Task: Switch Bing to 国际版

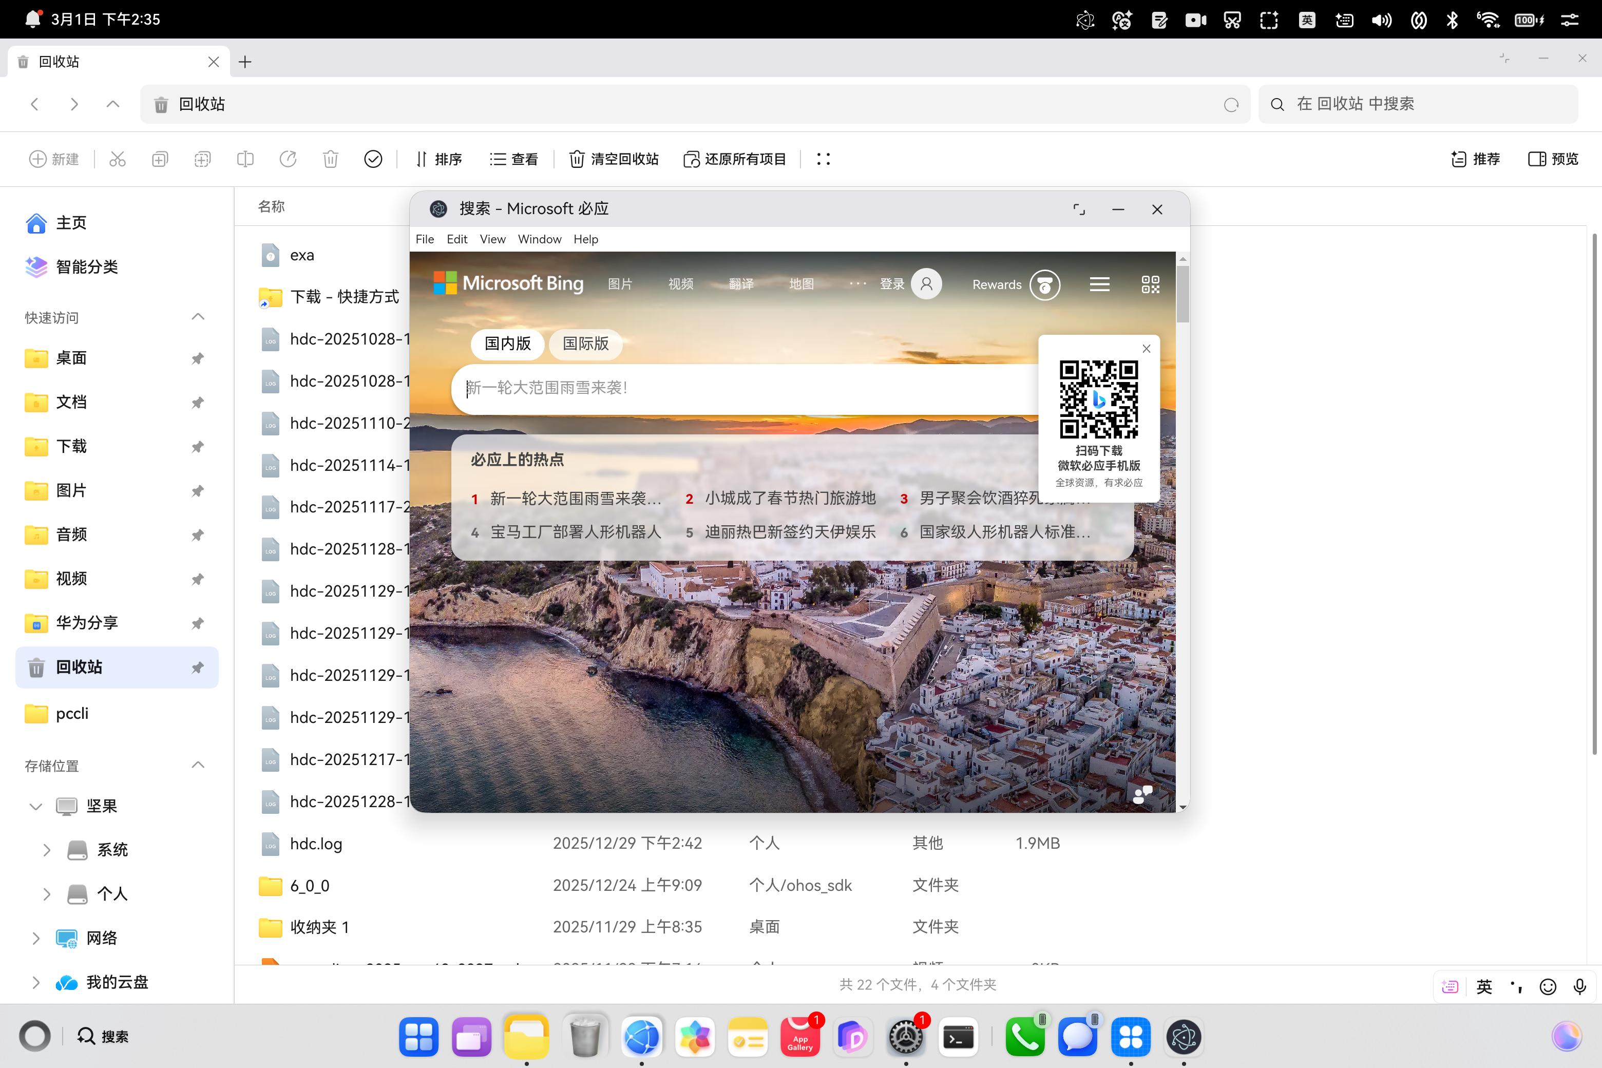Action: (585, 344)
